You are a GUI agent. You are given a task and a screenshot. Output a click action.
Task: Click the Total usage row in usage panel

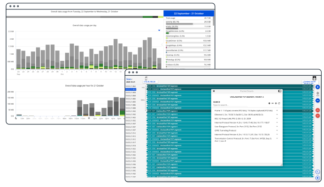tap(188, 18)
